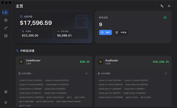
Task: Open the relay stations sidebar icon
Action: [6, 36]
